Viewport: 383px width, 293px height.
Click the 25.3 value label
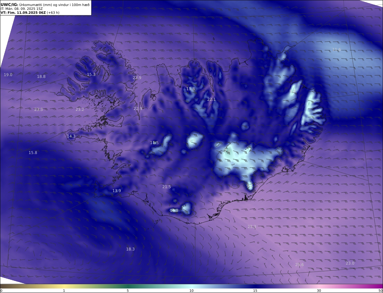click(x=252, y=227)
